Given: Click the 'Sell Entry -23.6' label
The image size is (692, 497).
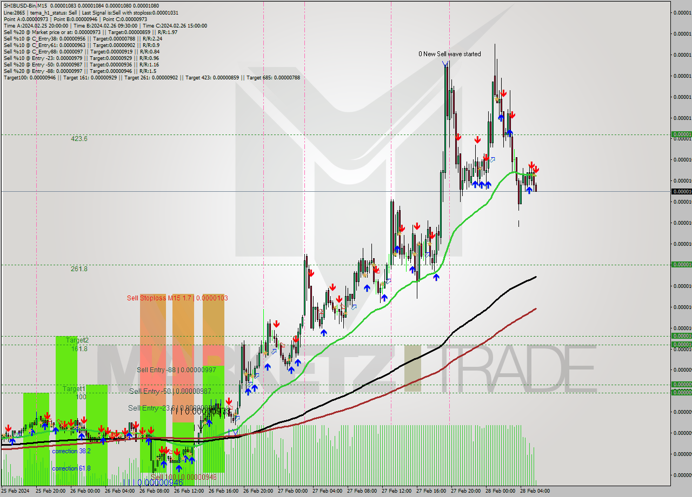Looking at the screenshot, I should click(173, 408).
